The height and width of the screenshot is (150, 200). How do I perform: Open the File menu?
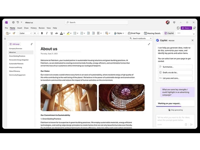coord(6,28)
